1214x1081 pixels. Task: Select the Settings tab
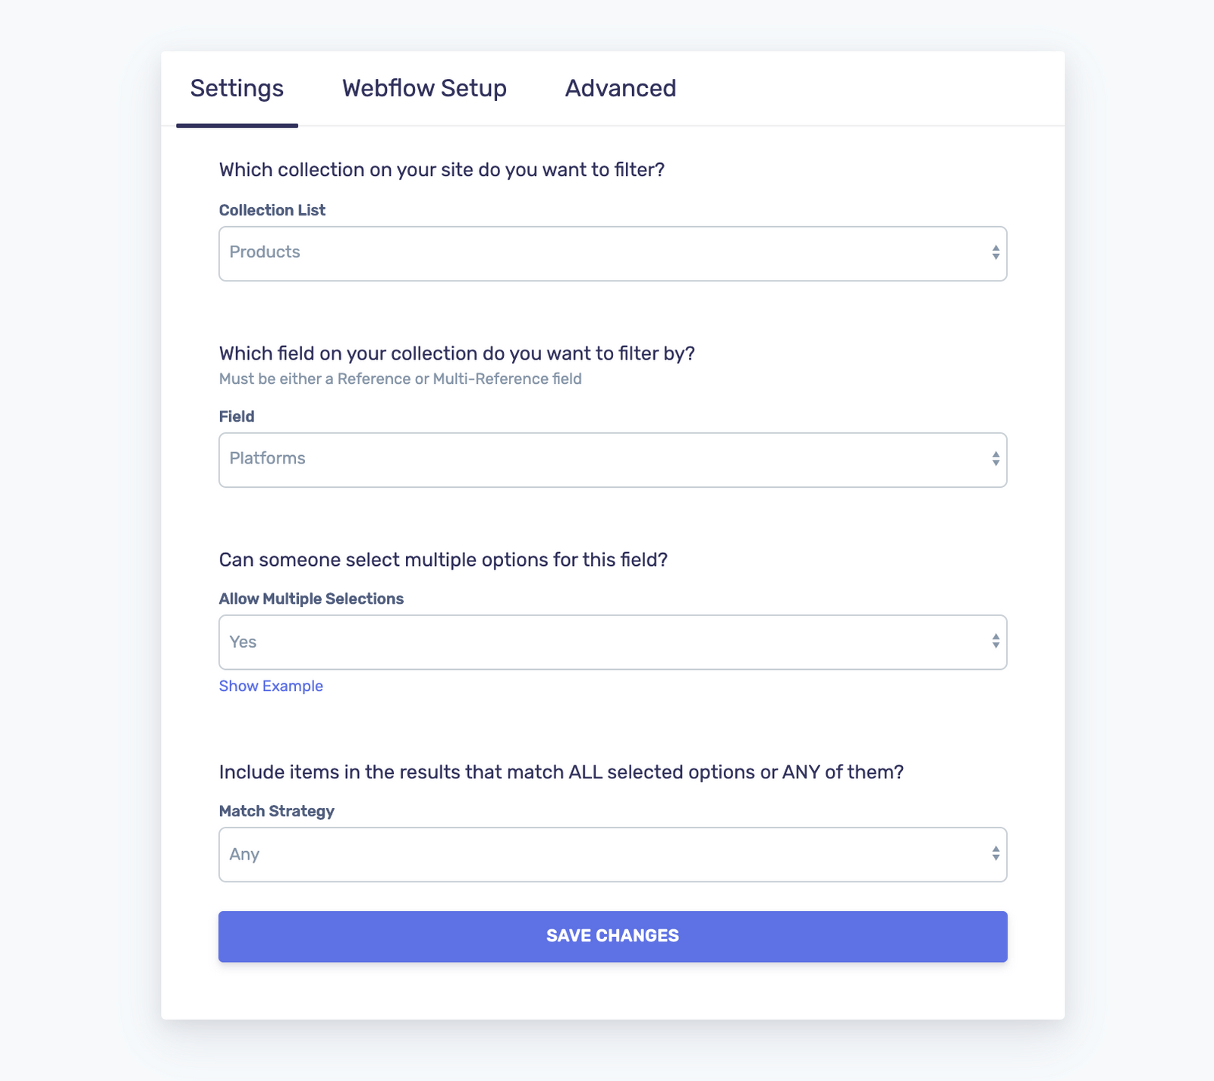click(x=237, y=89)
